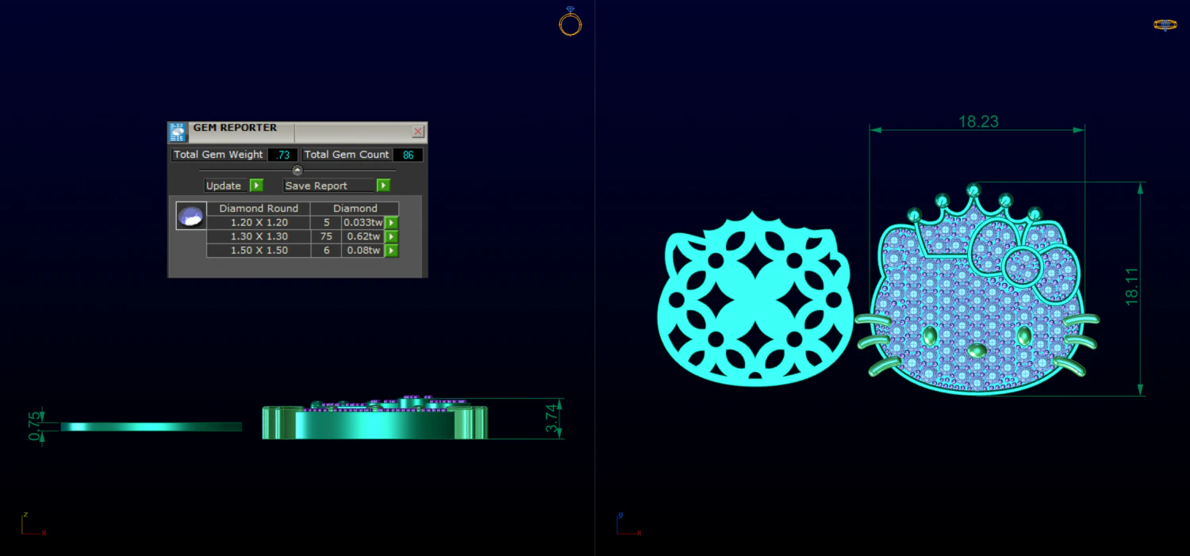Click the 18.23 width dimension label
1190x556 pixels.
(x=978, y=121)
